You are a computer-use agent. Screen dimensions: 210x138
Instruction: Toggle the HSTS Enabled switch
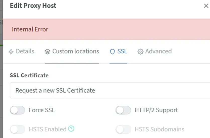[18, 129]
